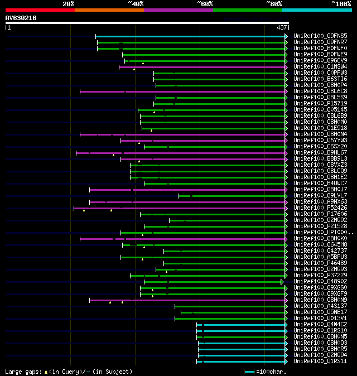
Task: Click UniRef100_Q8LCQ9 label
Action: point(320,171)
